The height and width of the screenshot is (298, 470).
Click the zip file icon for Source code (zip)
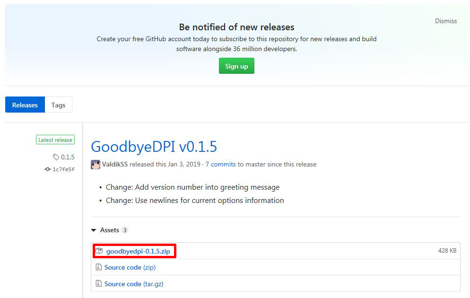point(99,267)
